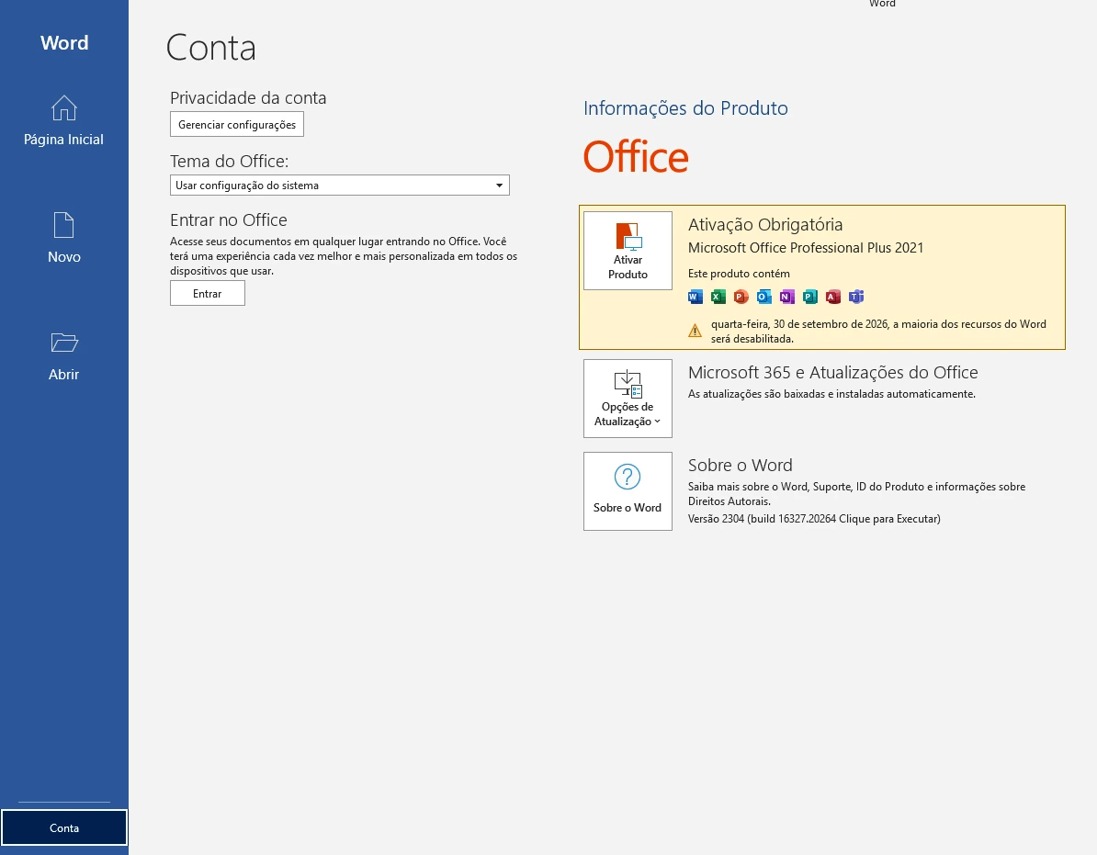Click 'As atualizações são baixadas' description
The width and height of the screenshot is (1097, 855).
pyautogui.click(x=831, y=394)
